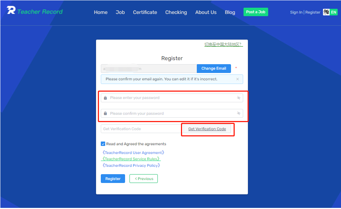Click the Change Email button
Image resolution: width=341 pixels, height=209 pixels.
[214, 69]
